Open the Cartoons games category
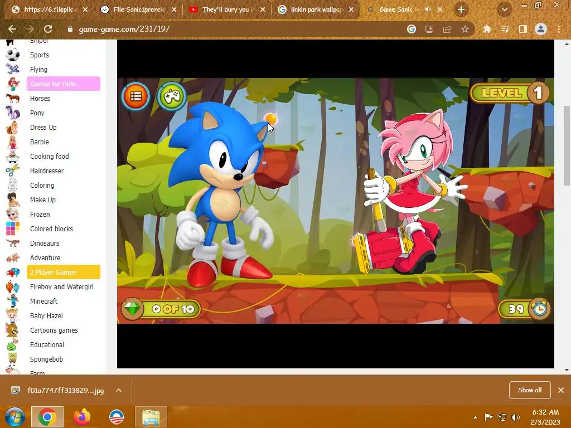571x428 pixels. (x=54, y=330)
